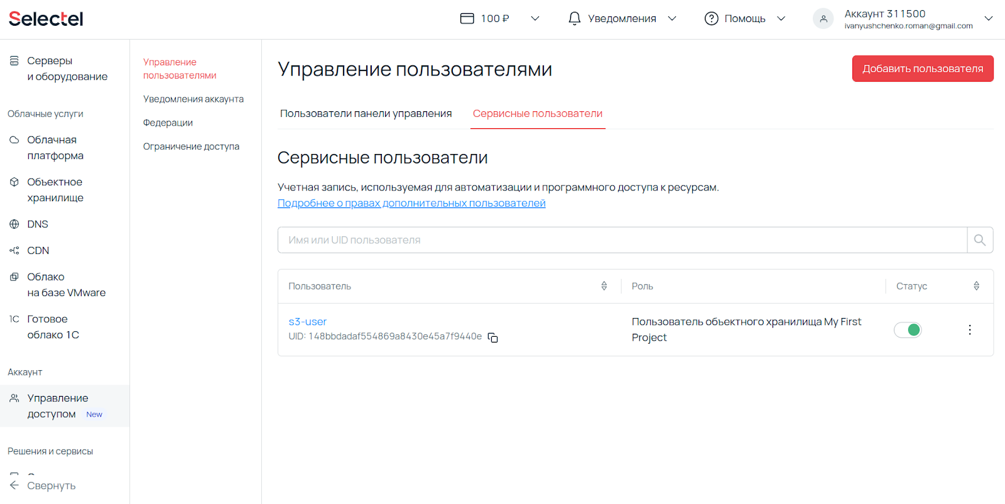
Task: Open Ограничение доступа submenu item
Action: (191, 146)
